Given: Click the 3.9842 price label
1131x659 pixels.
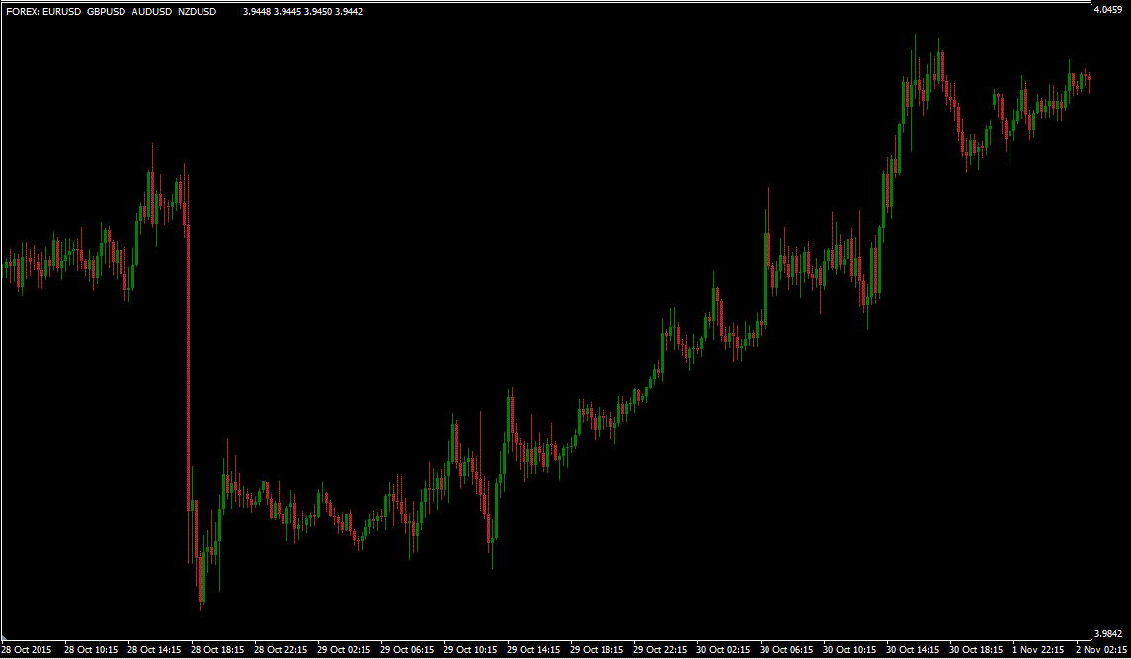Looking at the screenshot, I should click(x=1108, y=633).
